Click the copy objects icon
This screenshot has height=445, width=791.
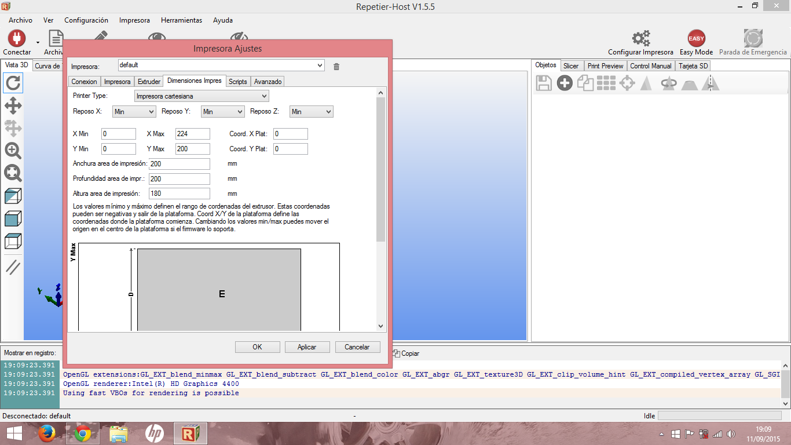click(585, 83)
